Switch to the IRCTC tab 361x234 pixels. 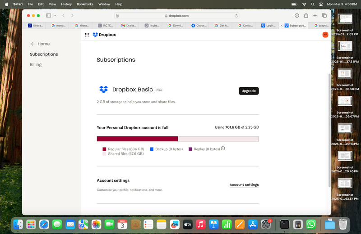click(106, 26)
